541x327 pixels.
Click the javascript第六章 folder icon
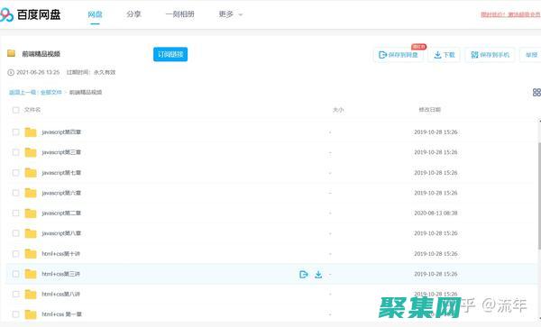coord(31,193)
